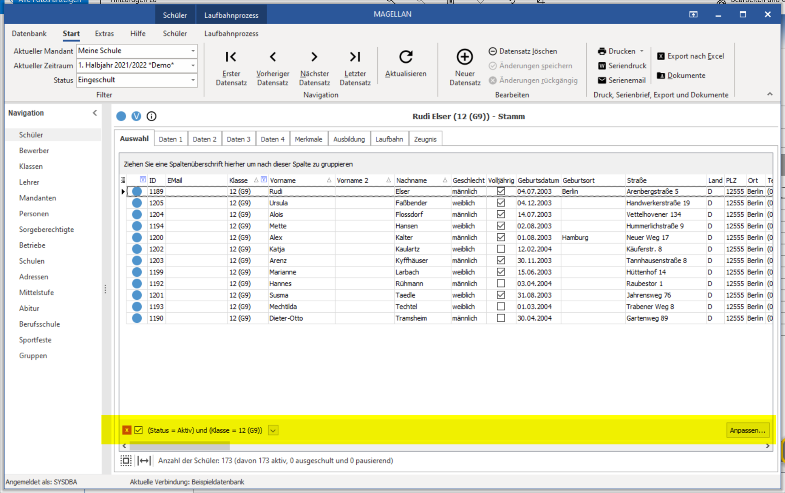Toggle Volljährig checkbox for Susma Taedle
This screenshot has height=493, width=785.
(501, 295)
